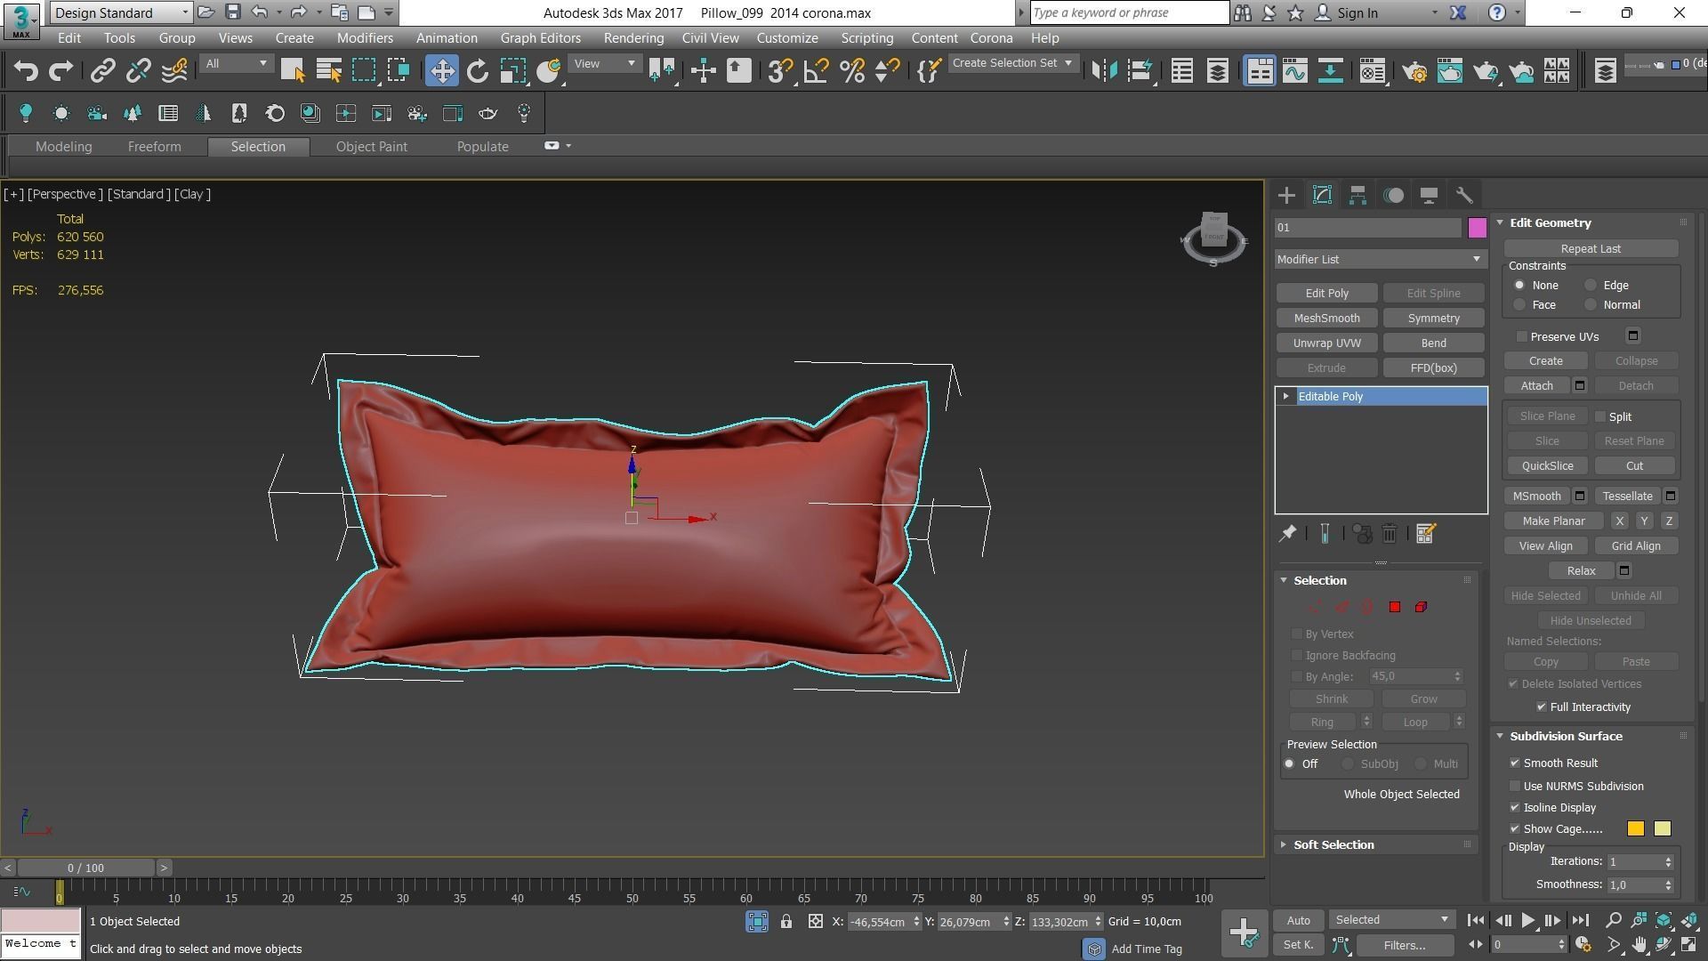Enable Preserve UVs checkbox
Viewport: 1708px width, 961px height.
(x=1522, y=337)
